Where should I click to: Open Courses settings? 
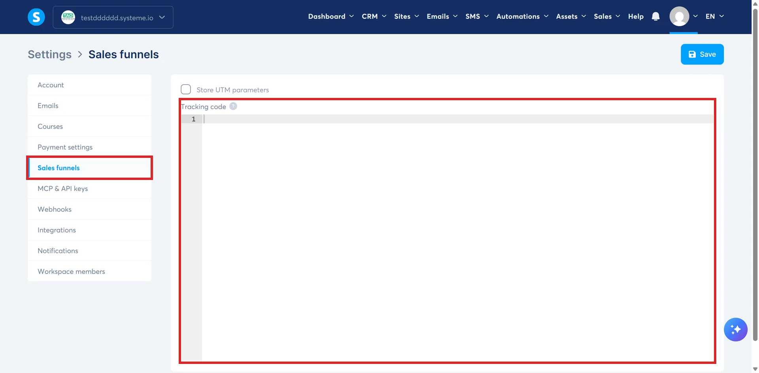tap(89, 126)
